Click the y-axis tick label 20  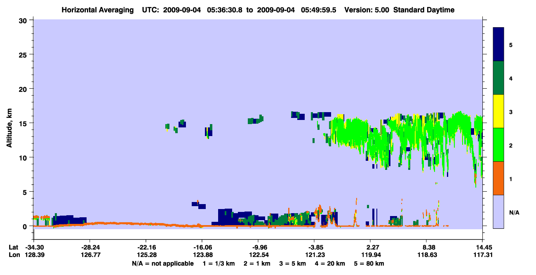click(x=24, y=89)
